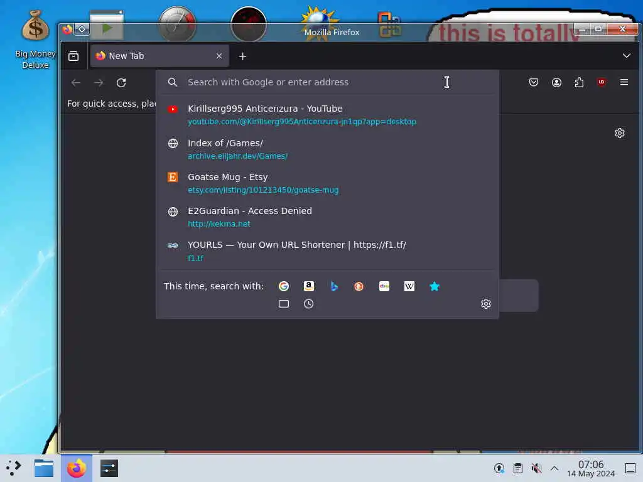Screen dimensions: 643x482
Task: Open the clock showing 07:06
Action: 591,468
